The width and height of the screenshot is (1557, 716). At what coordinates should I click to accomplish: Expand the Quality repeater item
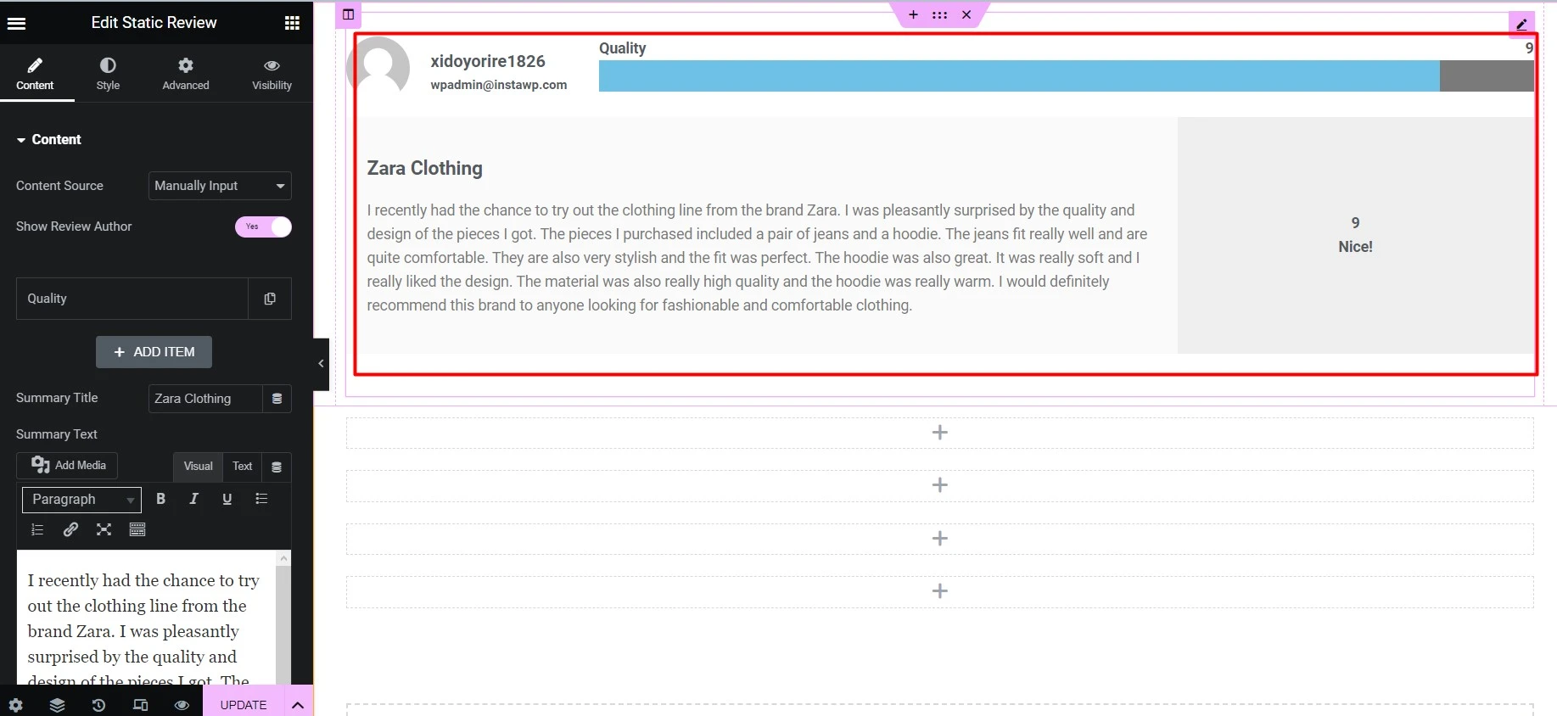click(x=132, y=299)
